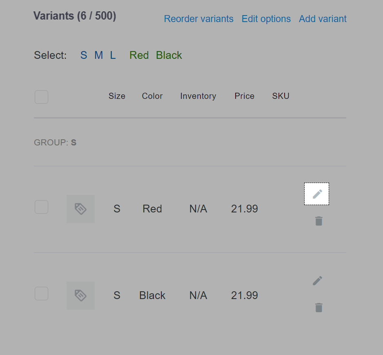Click Add variant link
Screen dimensions: 383x355
pos(323,19)
